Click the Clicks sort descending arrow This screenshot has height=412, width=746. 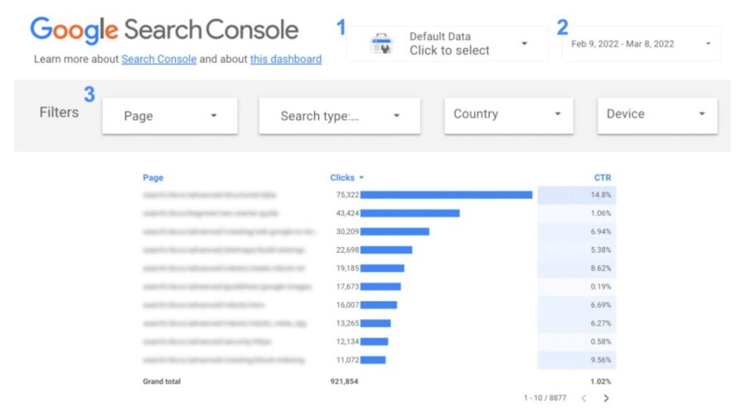click(x=361, y=177)
